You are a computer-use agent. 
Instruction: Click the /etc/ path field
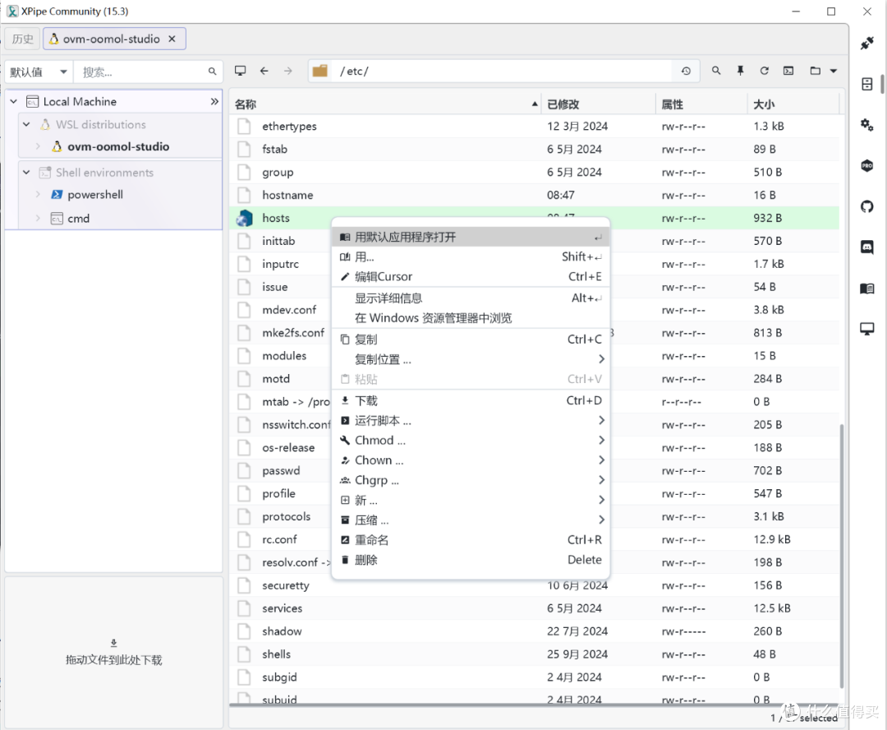click(503, 71)
